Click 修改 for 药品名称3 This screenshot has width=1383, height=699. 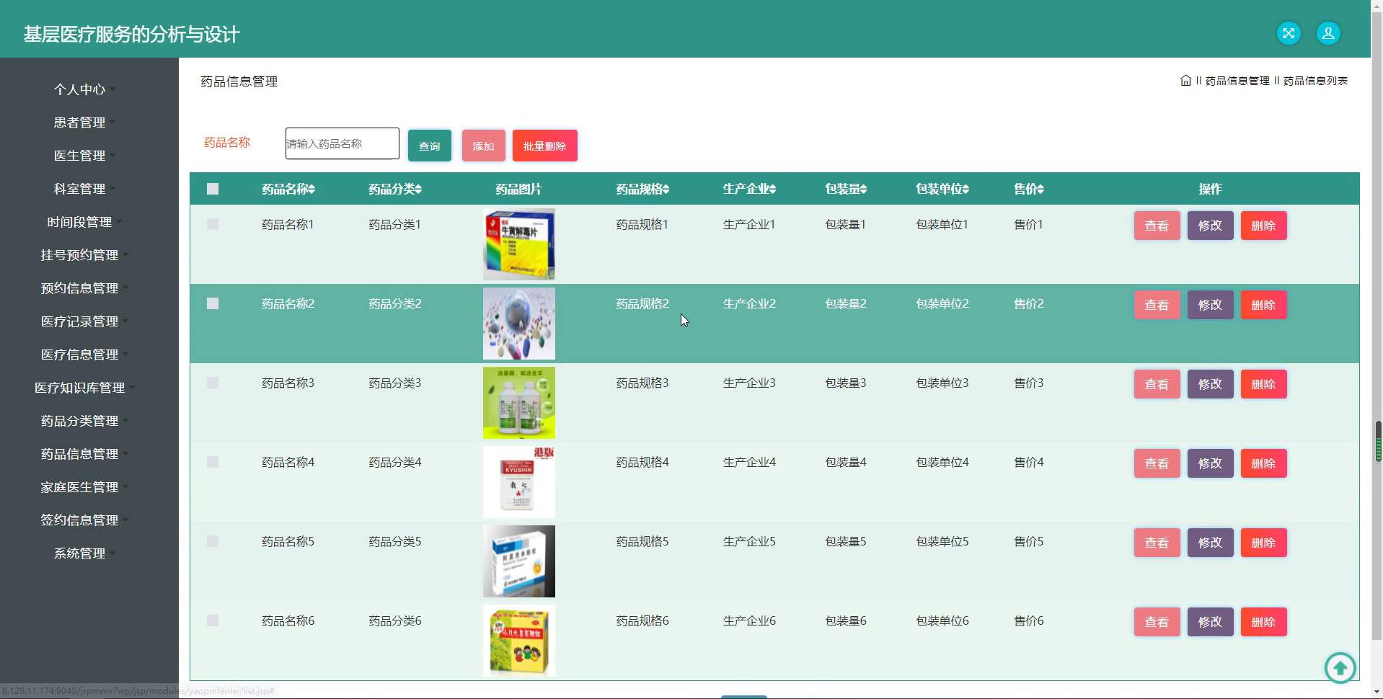click(1210, 384)
